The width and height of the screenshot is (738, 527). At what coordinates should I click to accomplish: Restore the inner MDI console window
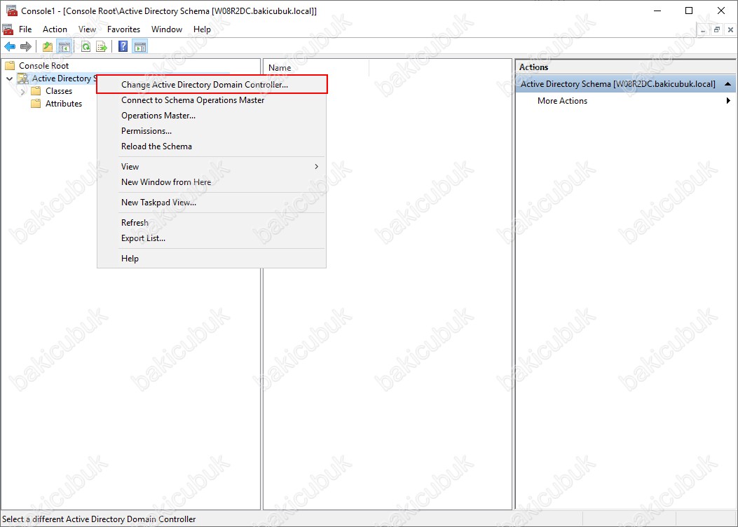click(717, 29)
